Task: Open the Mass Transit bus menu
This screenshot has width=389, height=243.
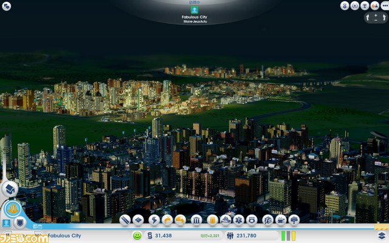Action: click(x=281, y=220)
